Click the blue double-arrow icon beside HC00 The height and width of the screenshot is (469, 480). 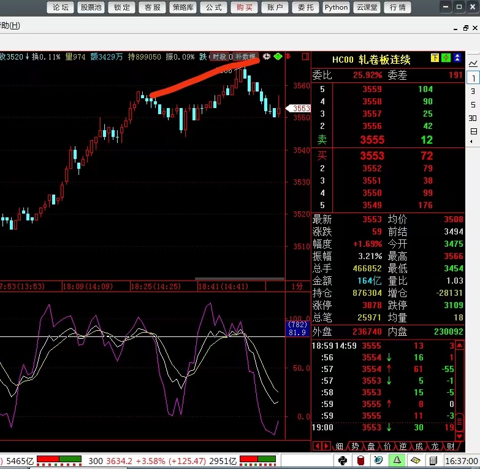pyautogui.click(x=457, y=58)
